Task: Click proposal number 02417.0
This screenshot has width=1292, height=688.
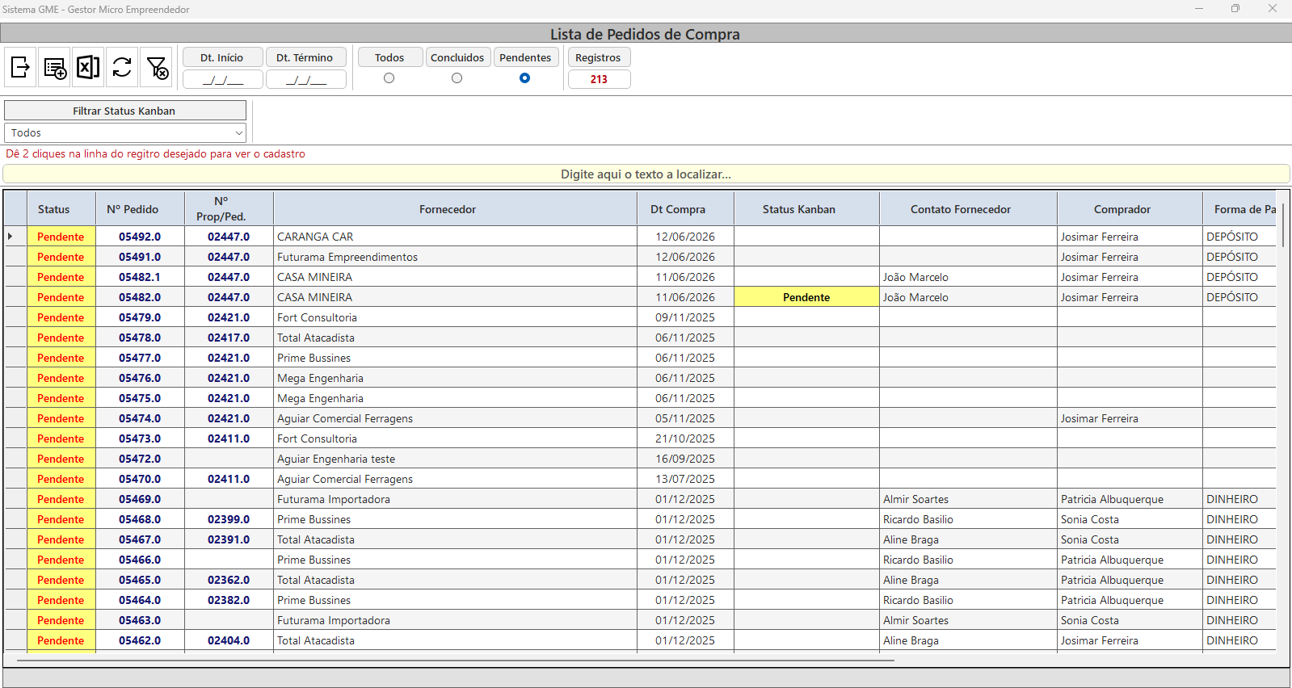Action: (x=229, y=338)
